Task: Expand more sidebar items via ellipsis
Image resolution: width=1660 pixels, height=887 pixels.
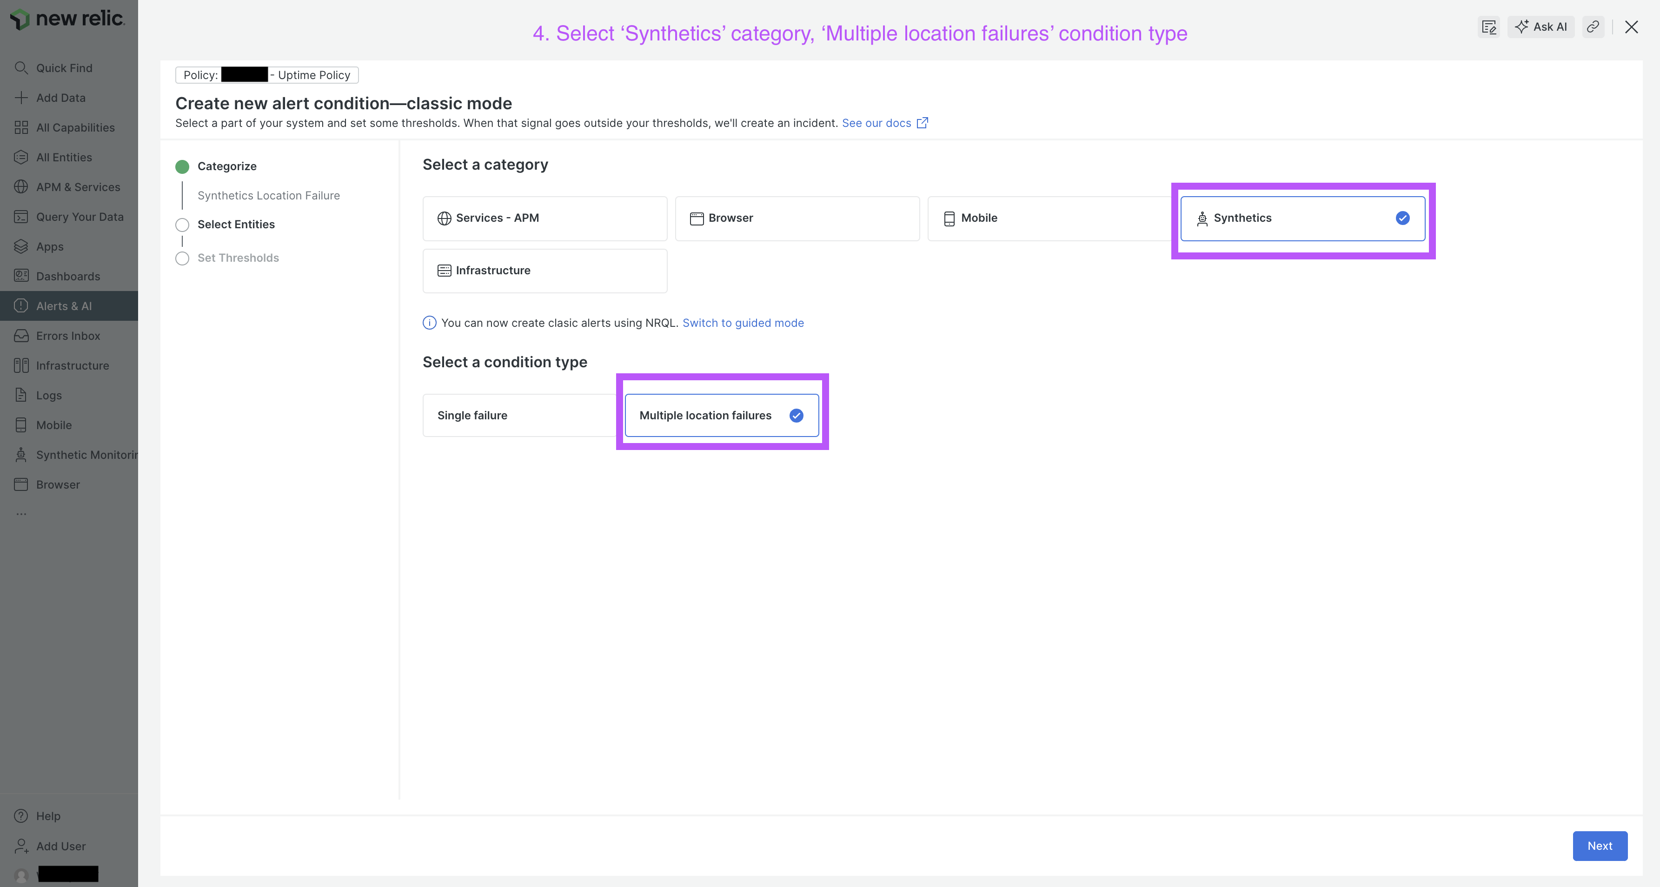Action: coord(21,513)
